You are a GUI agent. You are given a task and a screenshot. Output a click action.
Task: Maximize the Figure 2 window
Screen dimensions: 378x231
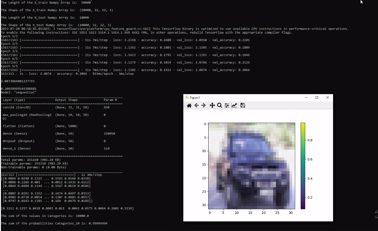[317, 97]
